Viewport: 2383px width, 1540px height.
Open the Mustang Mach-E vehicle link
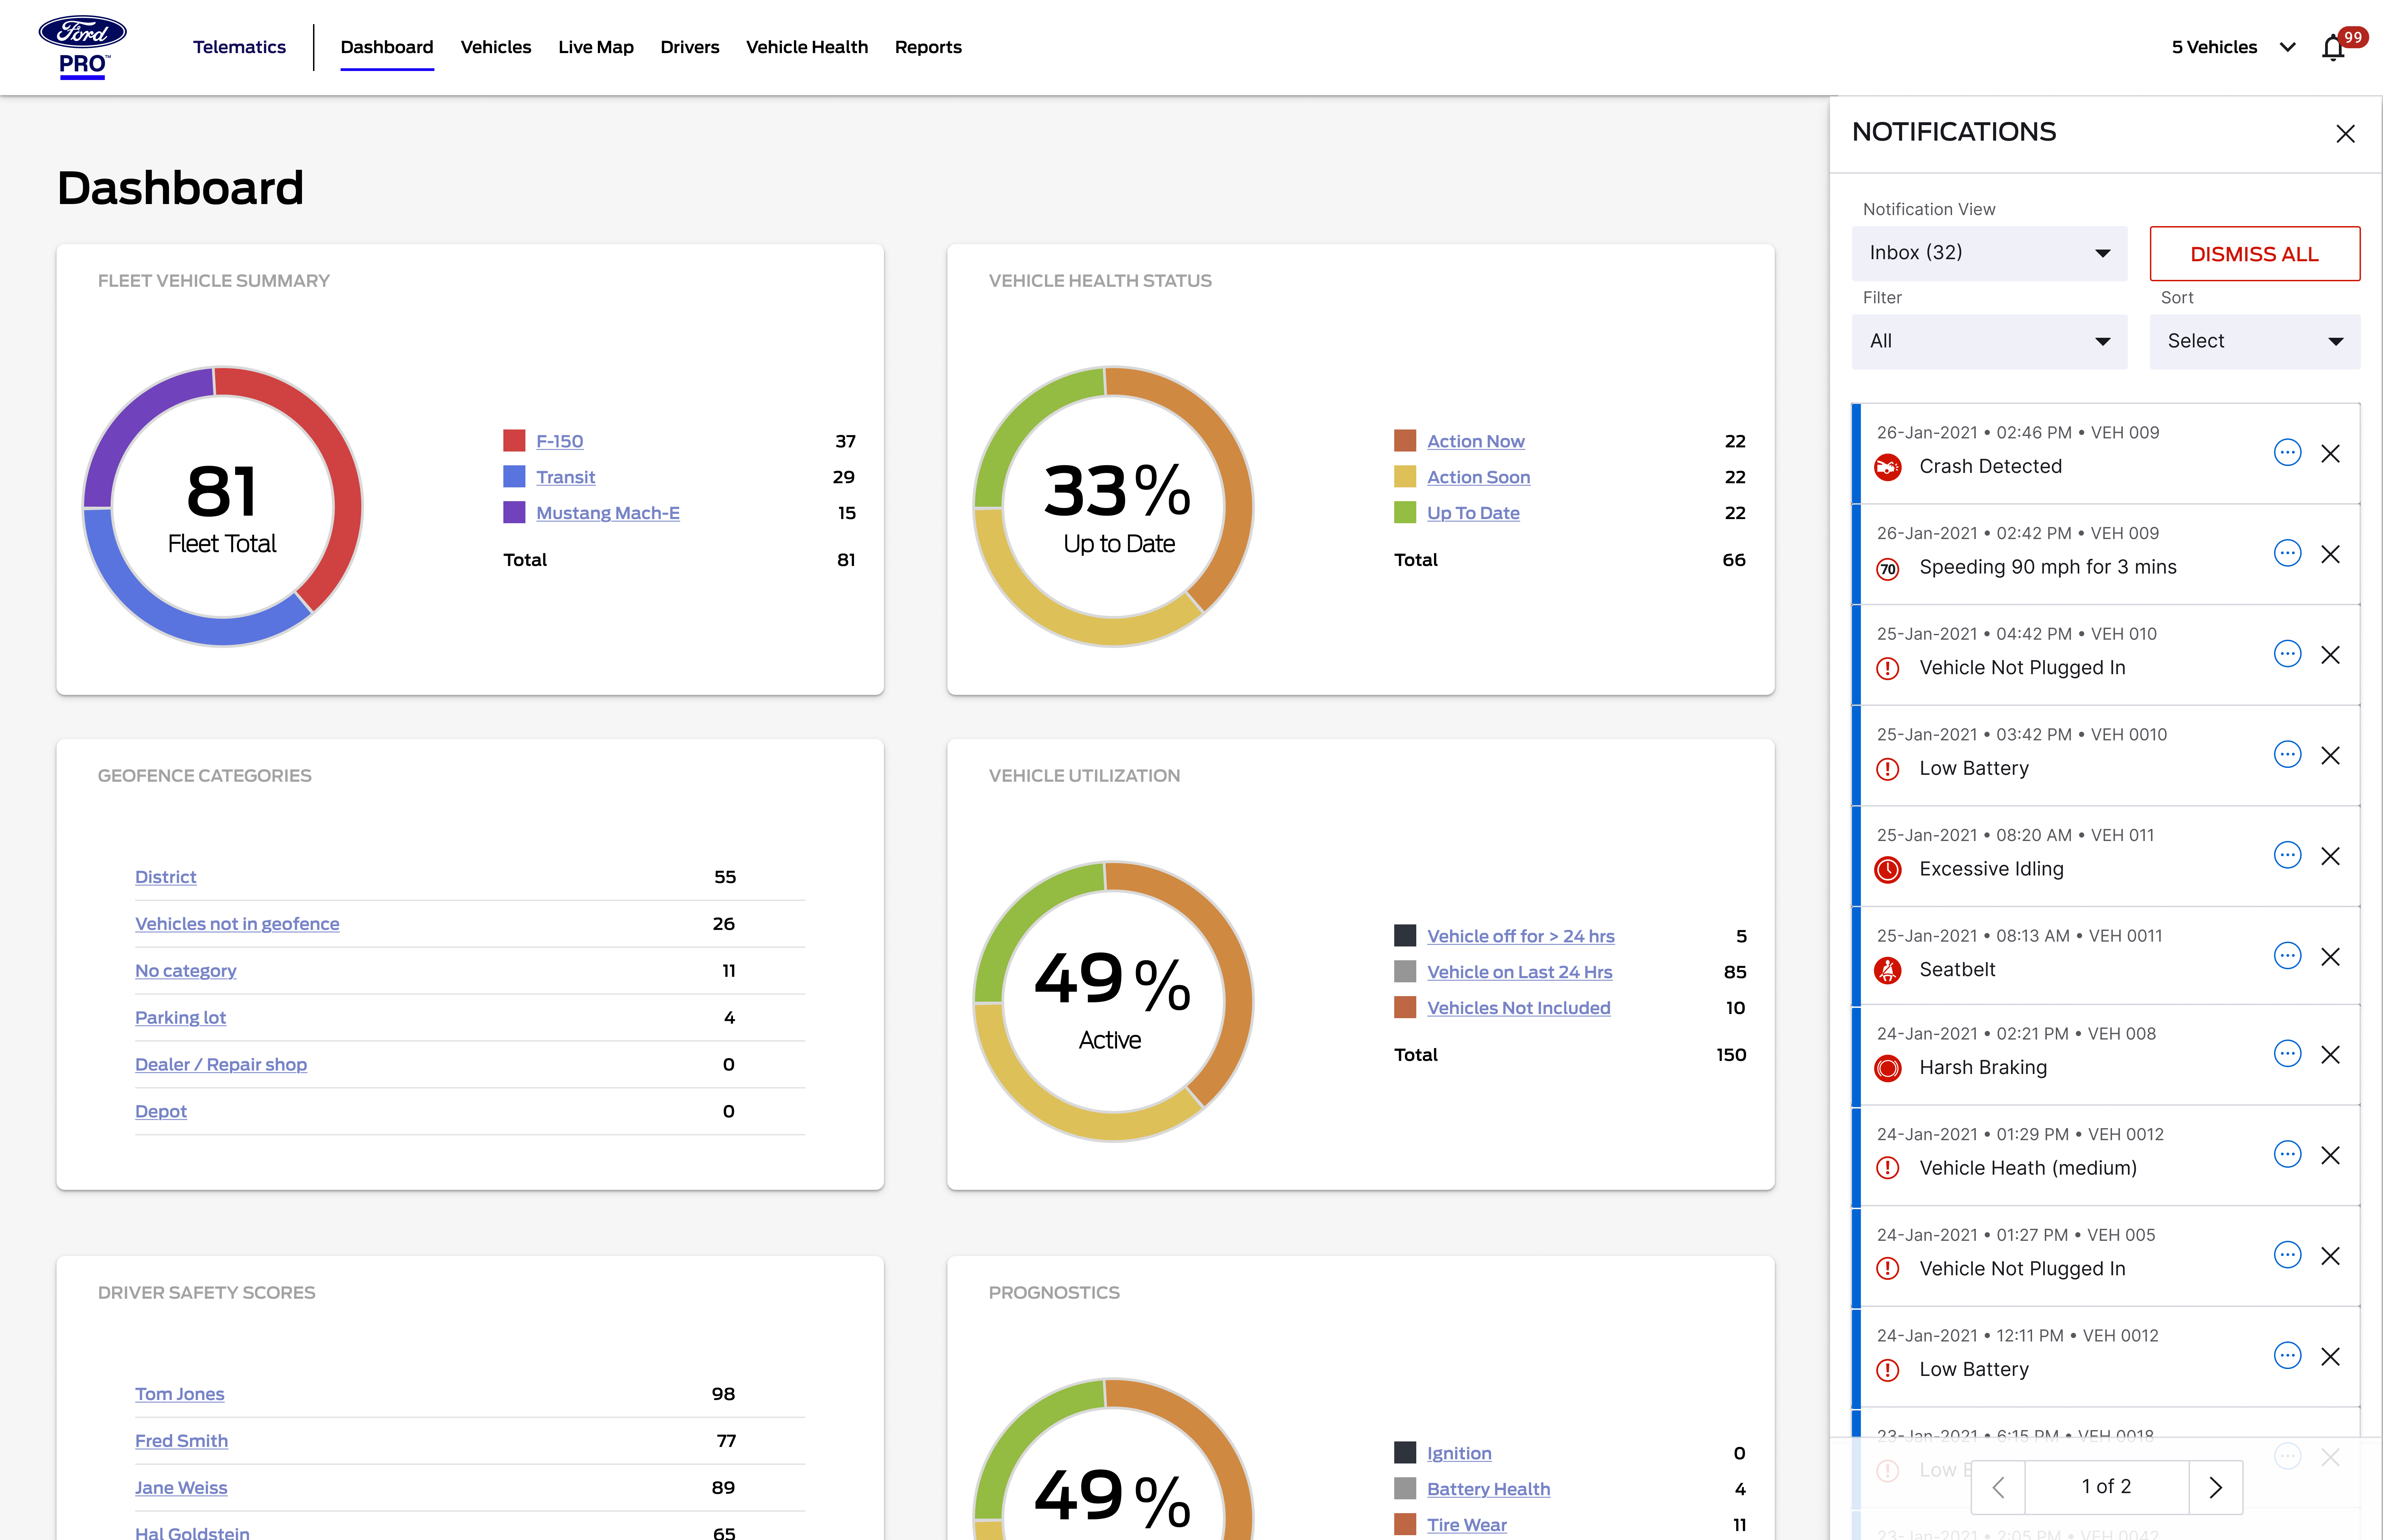[x=607, y=512]
